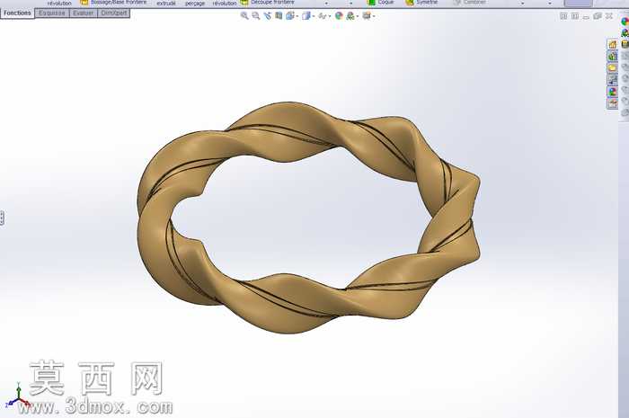This screenshot has width=629, height=418.
Task: Click the tile-vertically window button
Action: (575, 16)
